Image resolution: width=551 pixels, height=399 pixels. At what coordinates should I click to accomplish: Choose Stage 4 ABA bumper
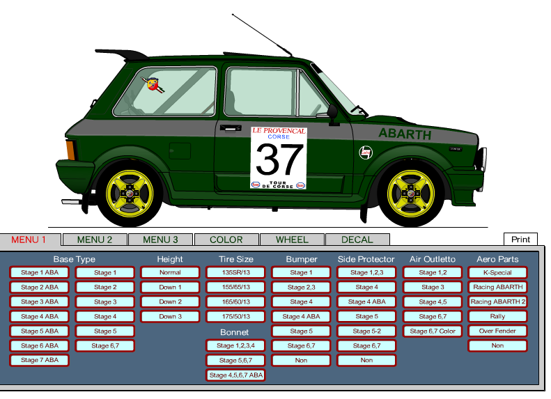point(301,316)
